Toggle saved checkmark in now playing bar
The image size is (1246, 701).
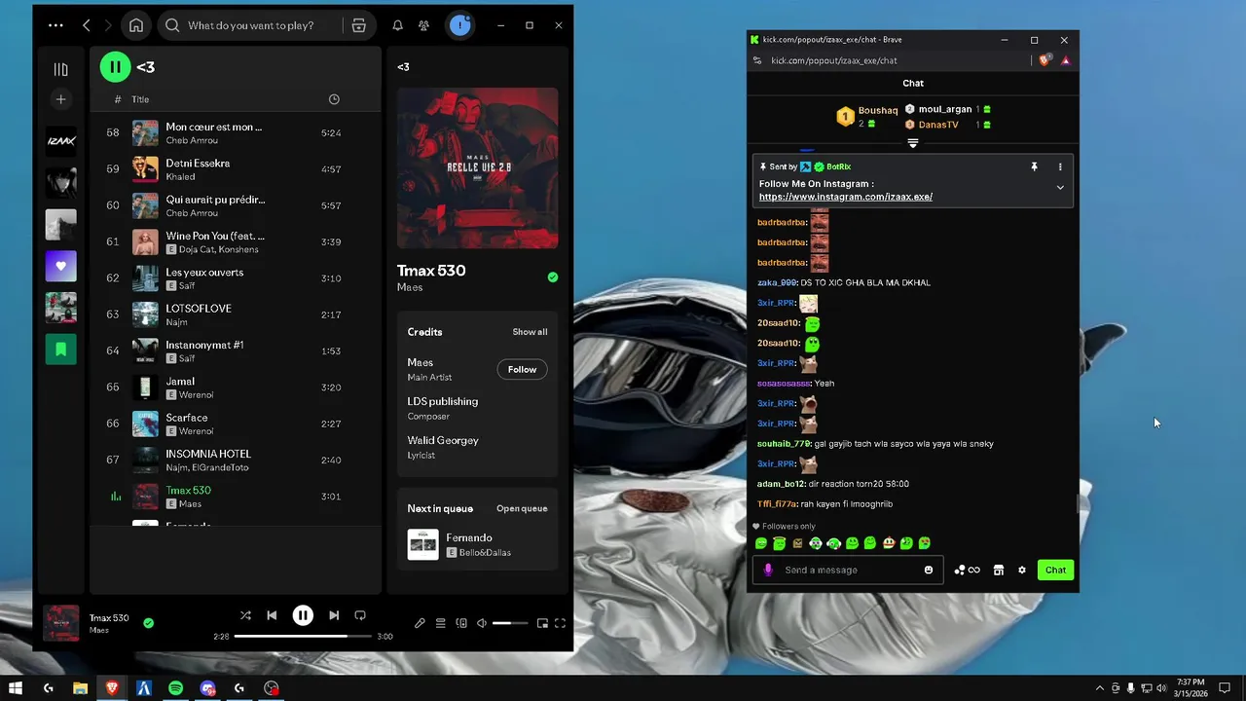[148, 623]
